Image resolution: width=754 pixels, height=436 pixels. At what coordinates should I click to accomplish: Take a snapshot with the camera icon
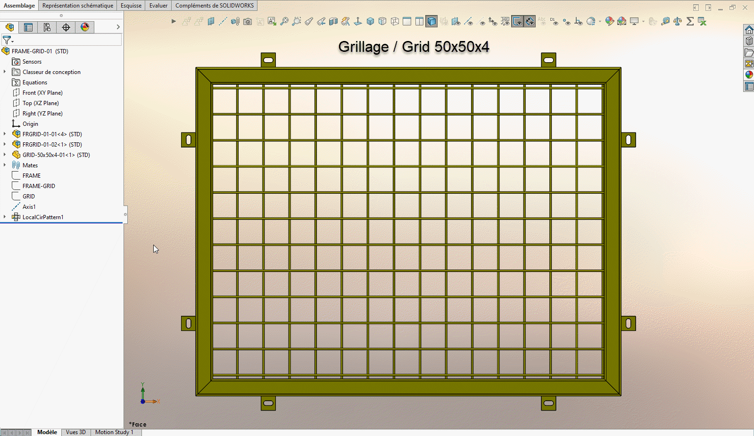tap(248, 21)
